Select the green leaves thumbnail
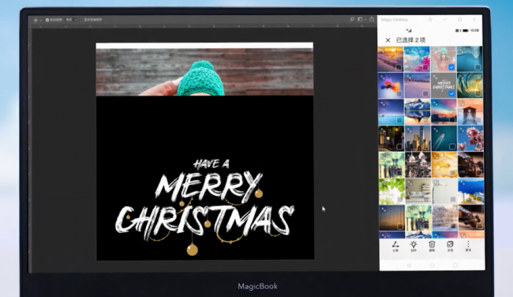The image size is (513, 297). click(391, 191)
